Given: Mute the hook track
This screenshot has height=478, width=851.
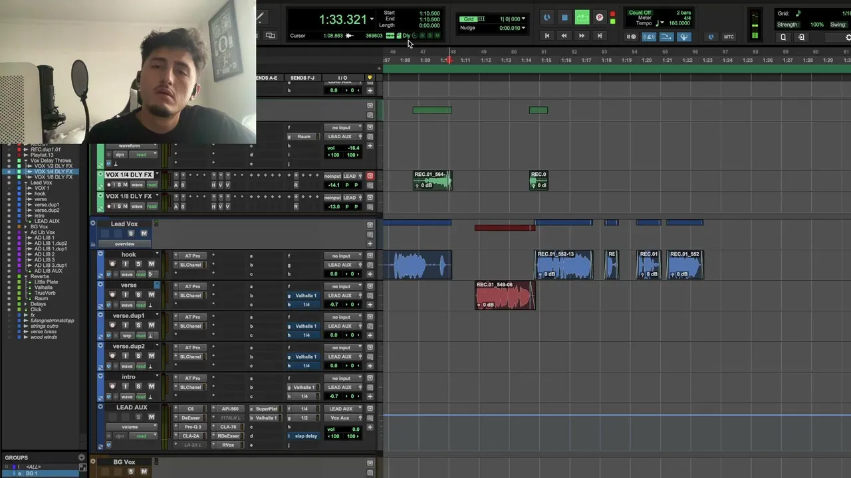Looking at the screenshot, I should [151, 264].
